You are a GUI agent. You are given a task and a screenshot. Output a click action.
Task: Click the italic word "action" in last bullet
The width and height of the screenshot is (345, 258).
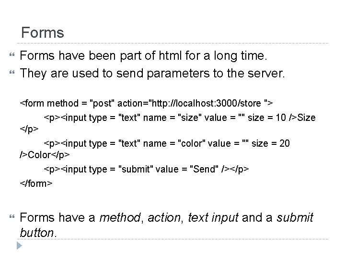pyautogui.click(x=162, y=217)
